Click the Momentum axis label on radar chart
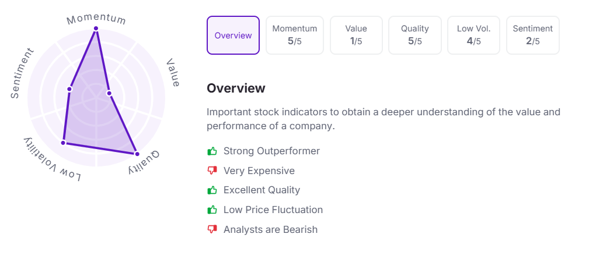This screenshot has width=589, height=255. pos(96,19)
